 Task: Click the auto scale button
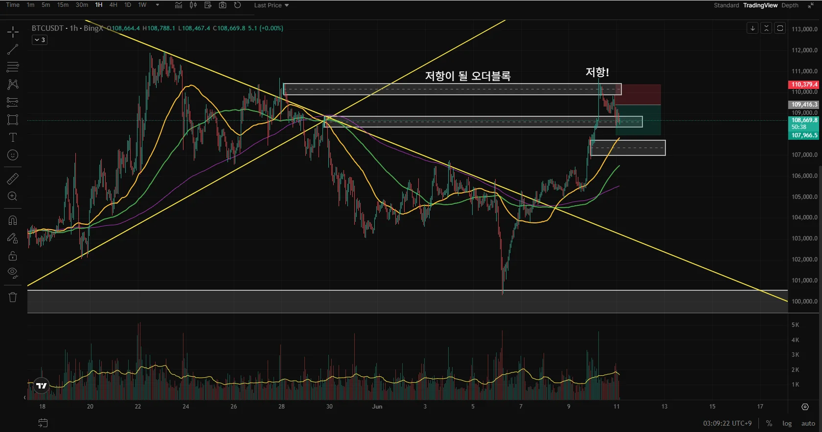click(x=808, y=423)
